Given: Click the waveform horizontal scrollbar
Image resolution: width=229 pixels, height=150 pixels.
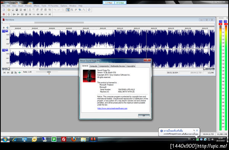Looking at the screenshot, I should (x=59, y=69).
